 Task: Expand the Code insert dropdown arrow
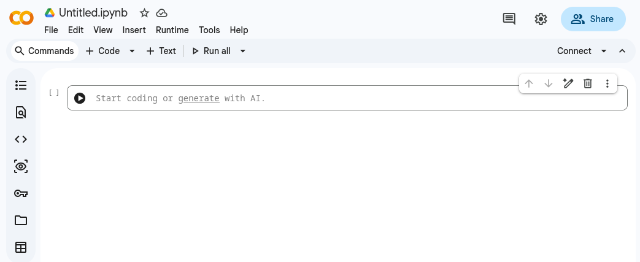132,51
